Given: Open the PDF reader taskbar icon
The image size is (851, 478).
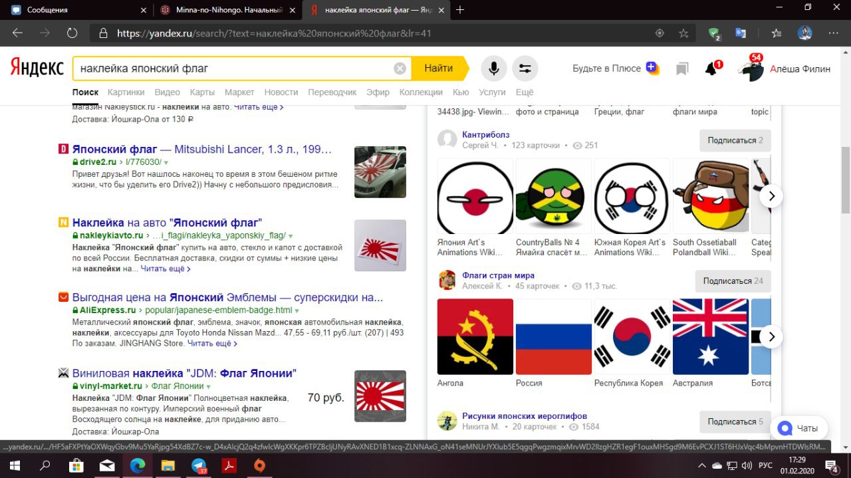Looking at the screenshot, I should pyautogui.click(x=229, y=465).
